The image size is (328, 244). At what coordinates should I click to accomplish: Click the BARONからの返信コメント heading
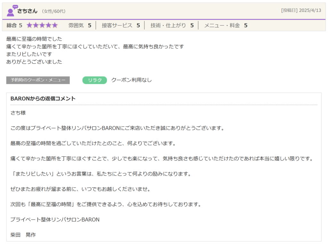click(43, 99)
